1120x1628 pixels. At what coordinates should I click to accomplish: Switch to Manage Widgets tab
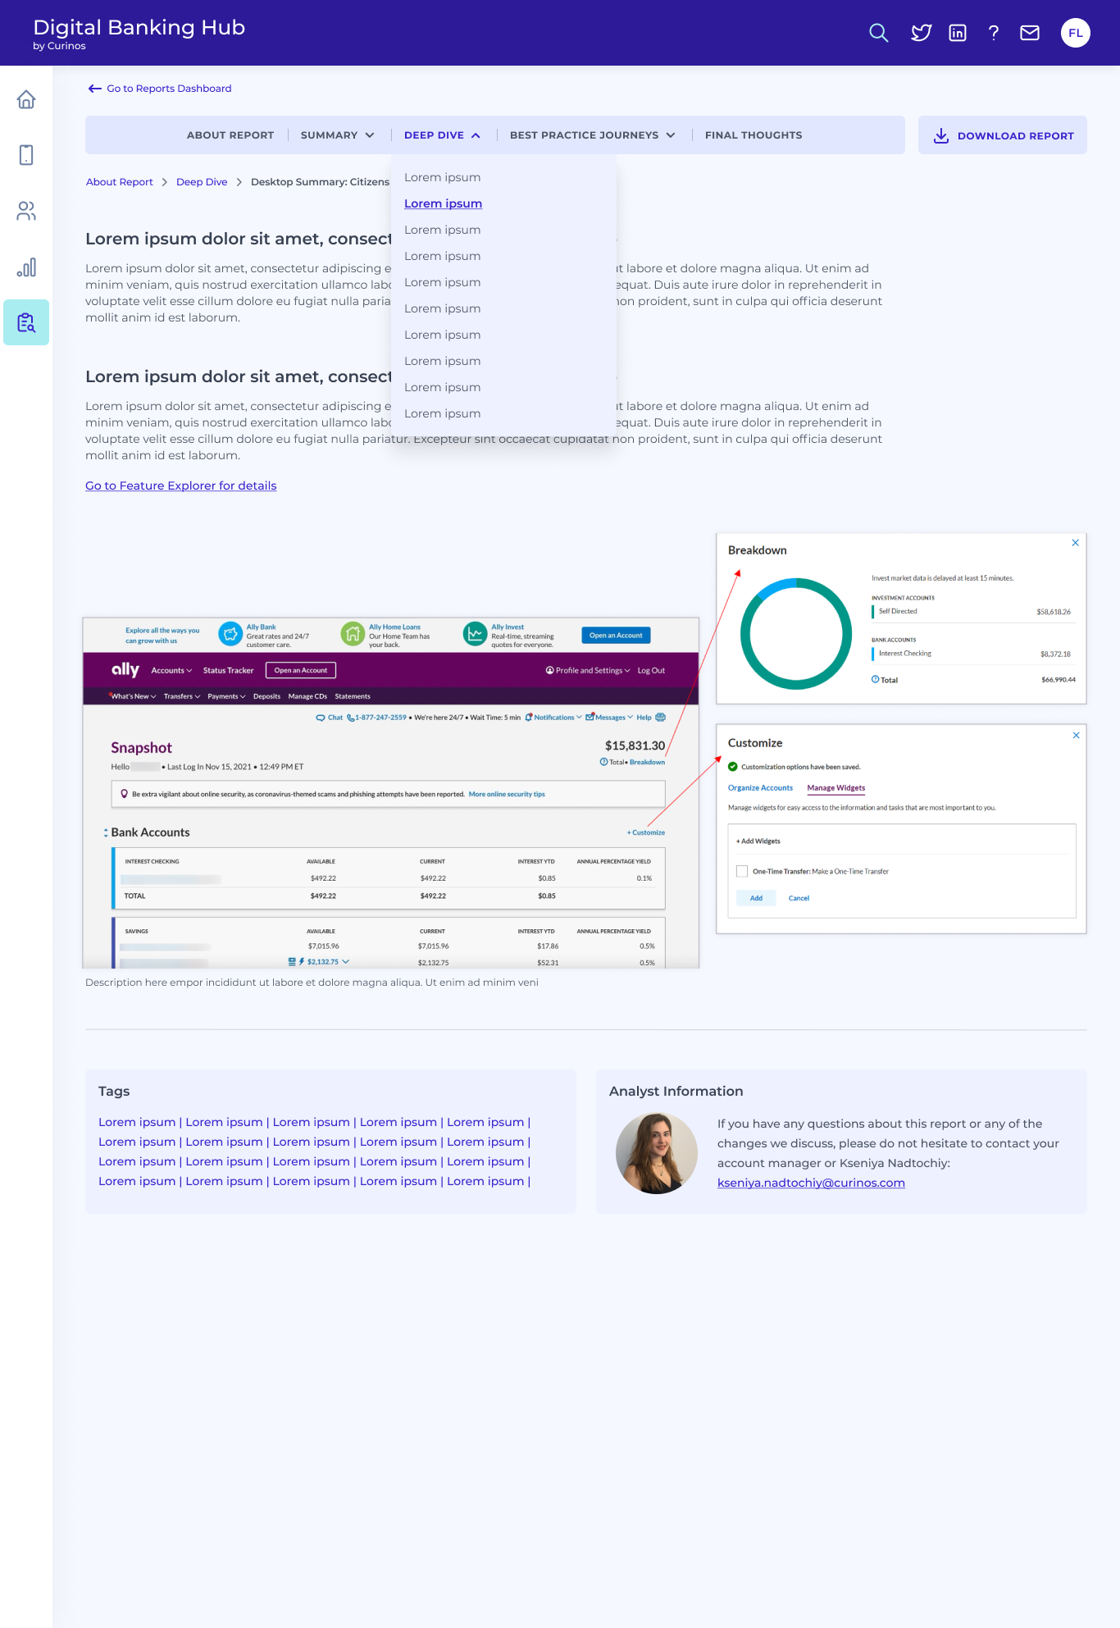[835, 788]
